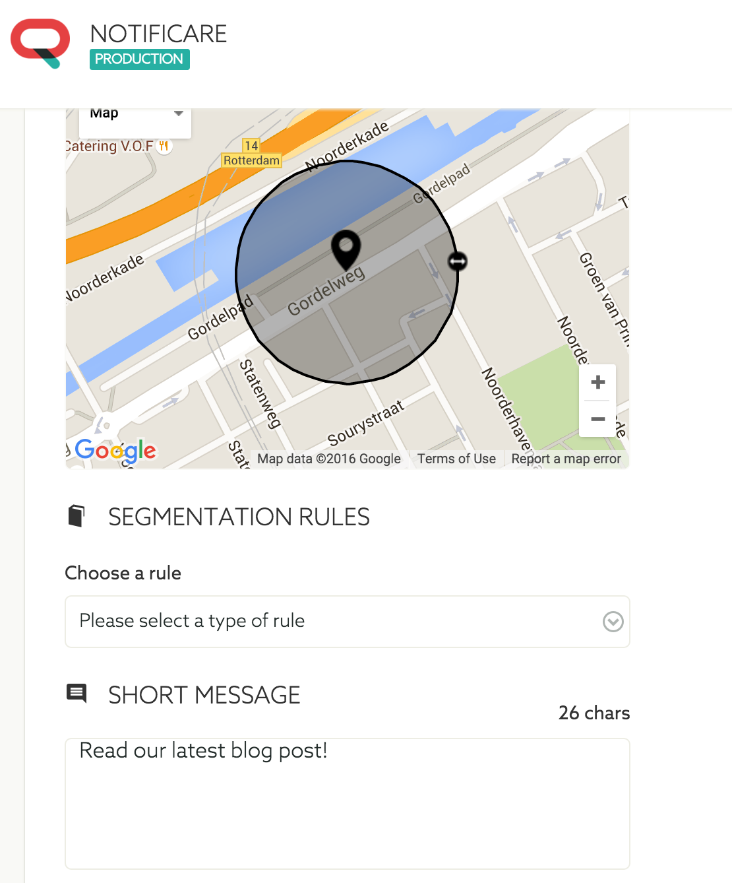The height and width of the screenshot is (883, 732).
Task: Click the Gordelweg street label inside circle
Action: [326, 291]
